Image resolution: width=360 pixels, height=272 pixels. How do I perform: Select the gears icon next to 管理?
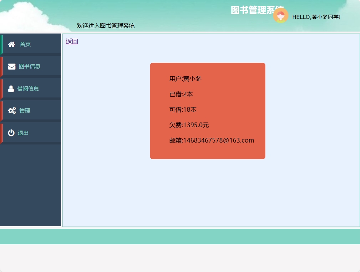pos(11,110)
